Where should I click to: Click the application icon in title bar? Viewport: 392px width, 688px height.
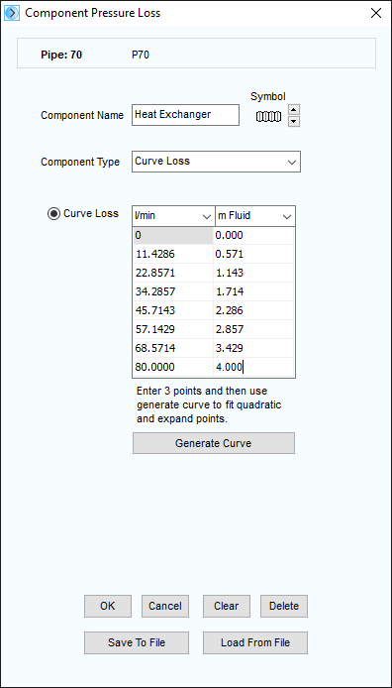[12, 13]
